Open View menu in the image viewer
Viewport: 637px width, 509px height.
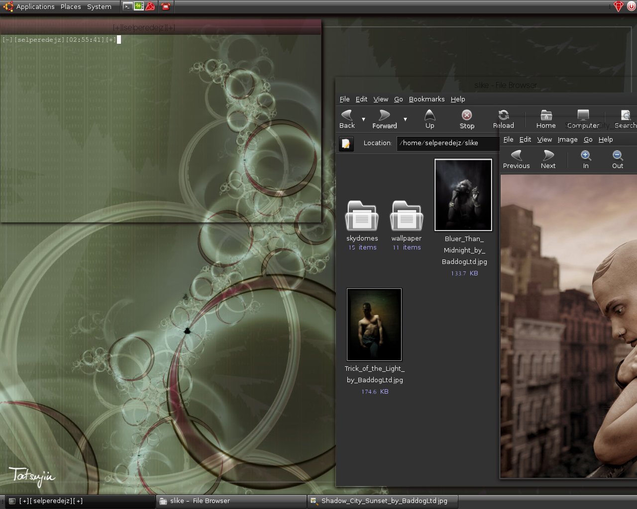pyautogui.click(x=544, y=139)
